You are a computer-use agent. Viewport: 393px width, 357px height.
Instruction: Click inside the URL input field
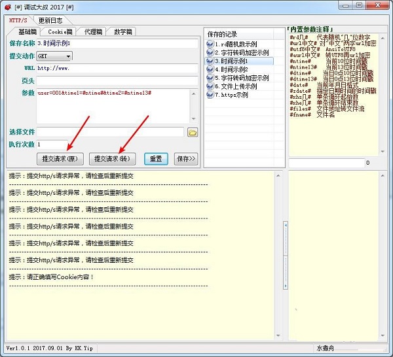[x=117, y=68]
